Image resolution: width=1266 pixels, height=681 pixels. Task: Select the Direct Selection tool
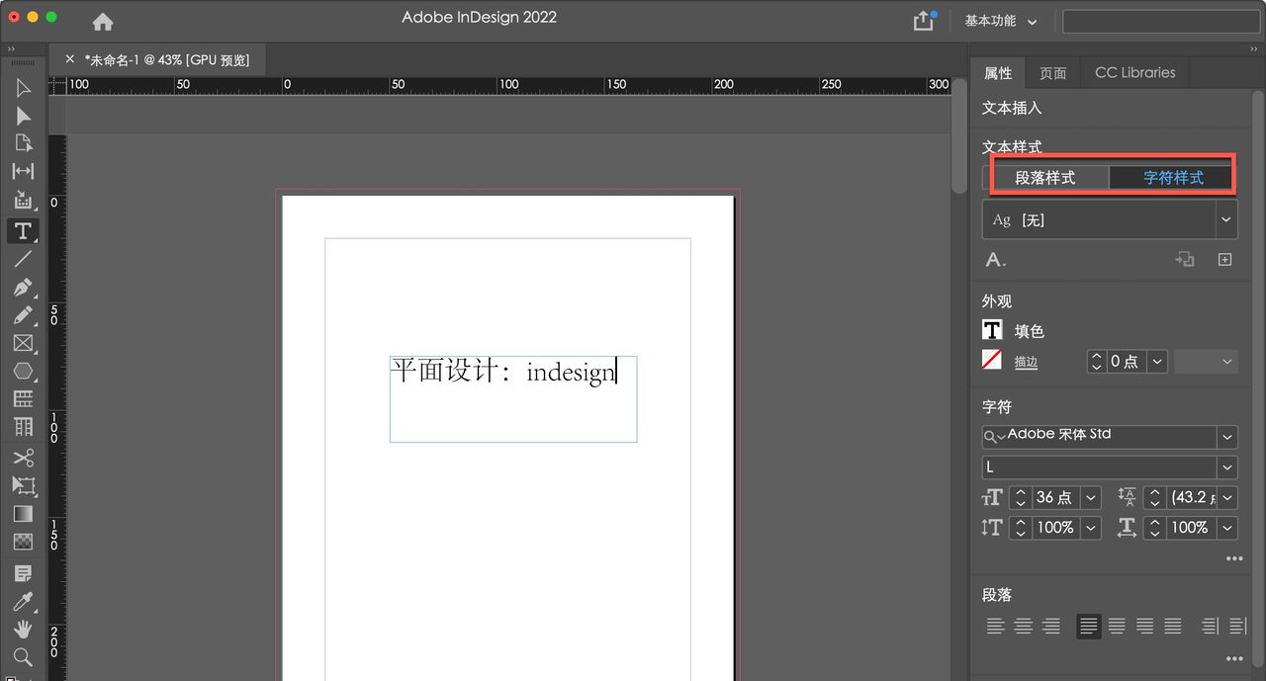[x=24, y=116]
